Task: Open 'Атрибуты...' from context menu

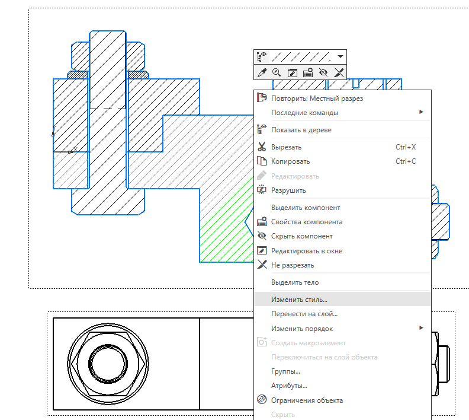Action: pyautogui.click(x=342, y=386)
